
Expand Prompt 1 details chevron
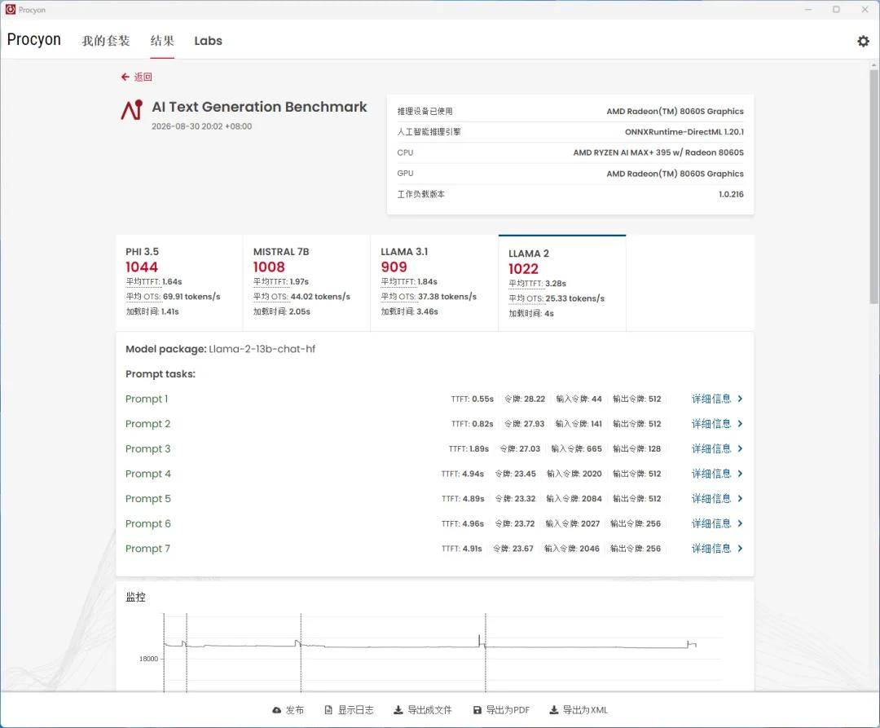(x=740, y=399)
